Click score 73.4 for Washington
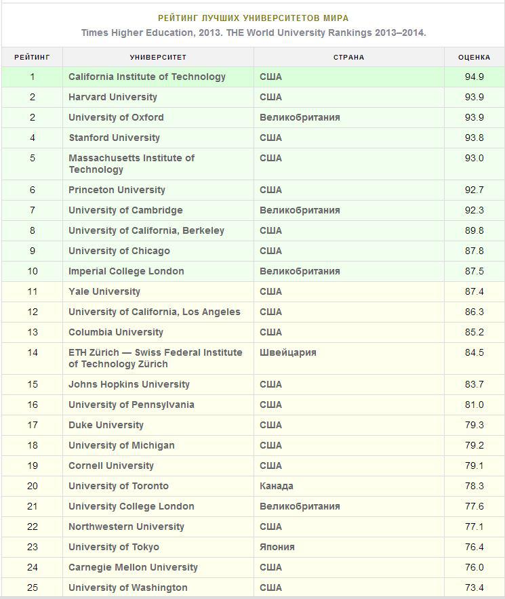The width and height of the screenshot is (505, 599). pyautogui.click(x=474, y=587)
